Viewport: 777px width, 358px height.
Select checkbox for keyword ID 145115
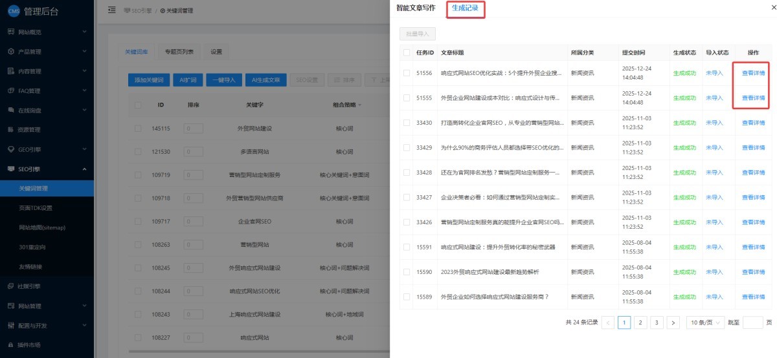point(138,129)
